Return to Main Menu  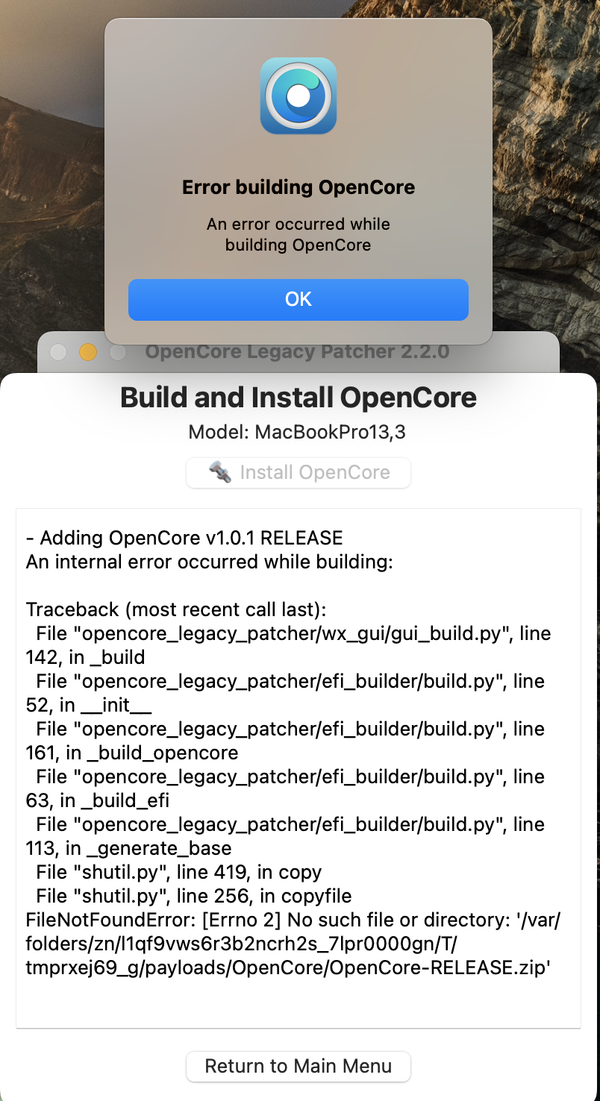click(x=299, y=1066)
